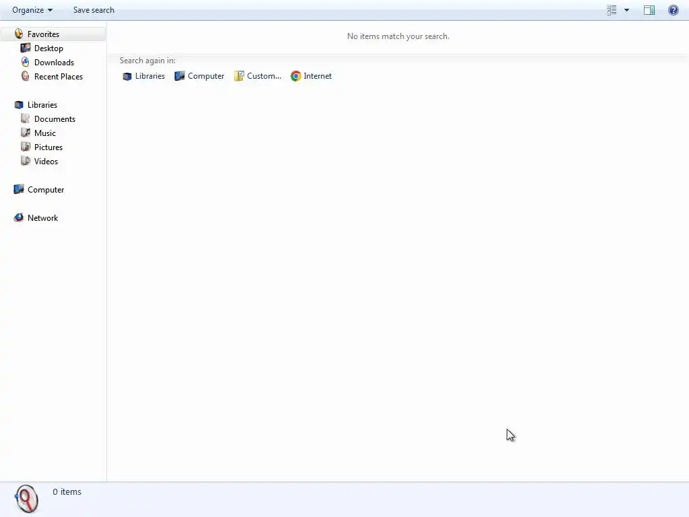Click the Computer icon in the sidebar

click(x=18, y=189)
